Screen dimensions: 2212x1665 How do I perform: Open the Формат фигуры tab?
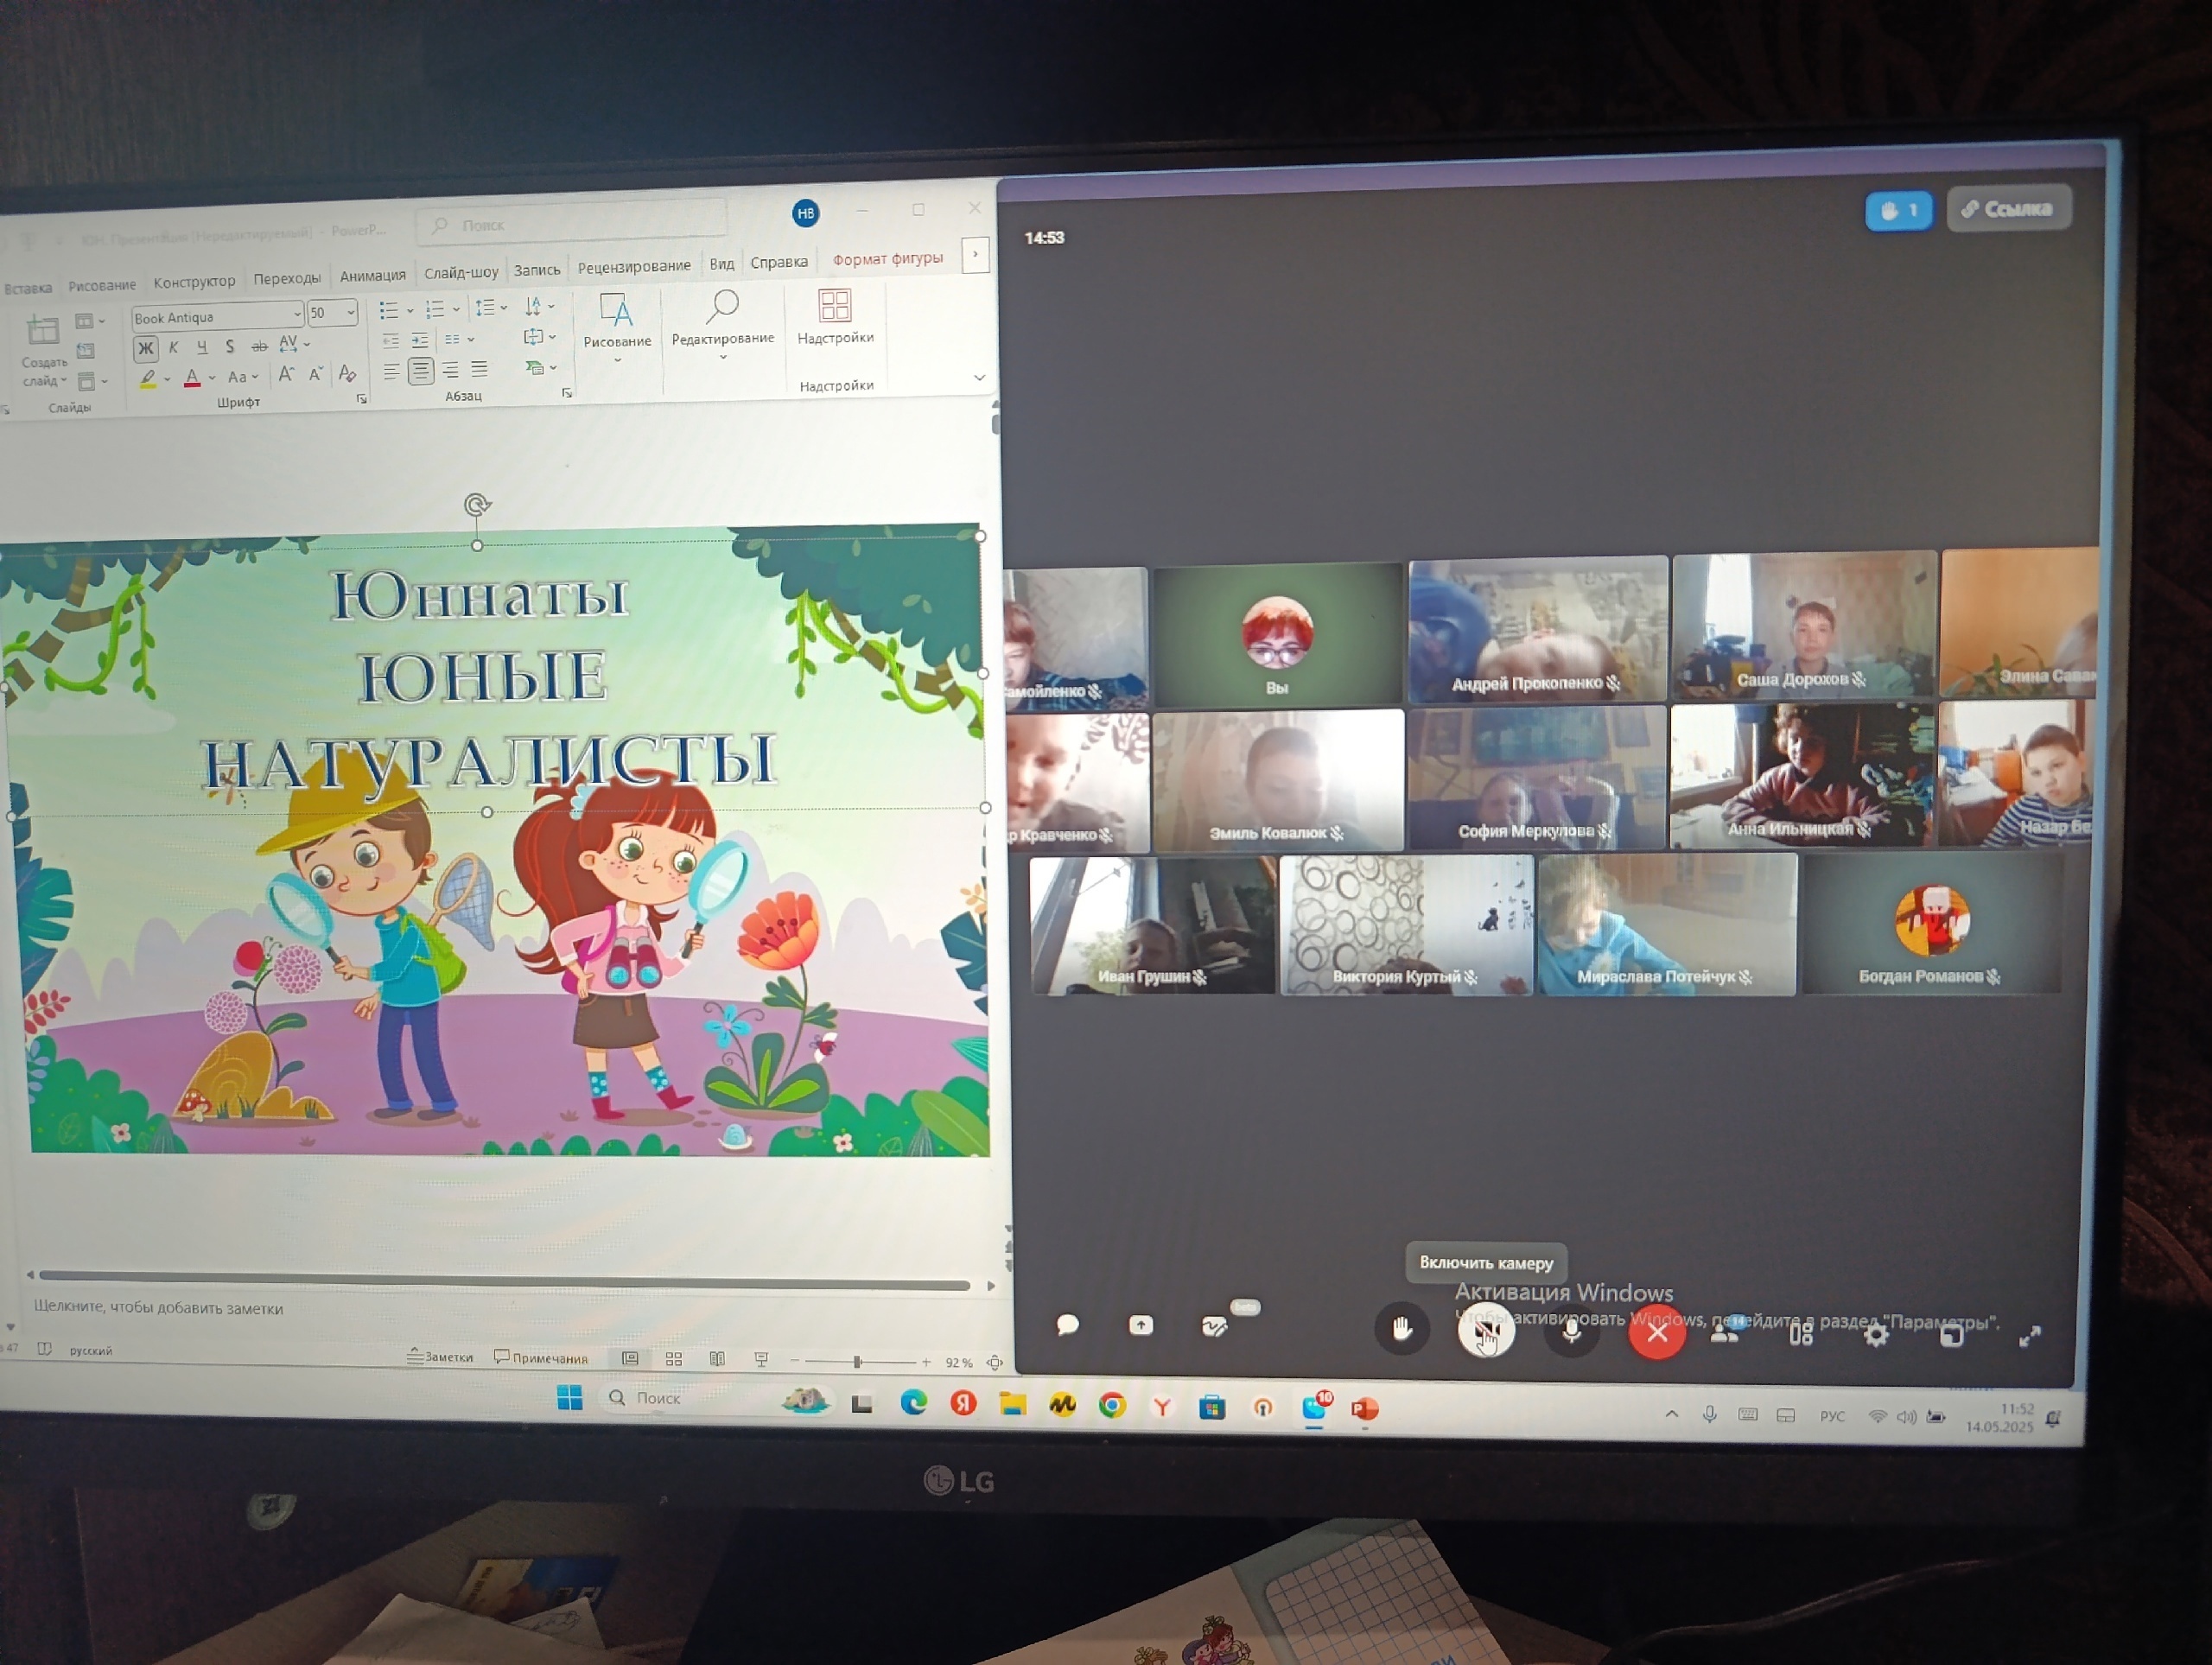pos(888,258)
